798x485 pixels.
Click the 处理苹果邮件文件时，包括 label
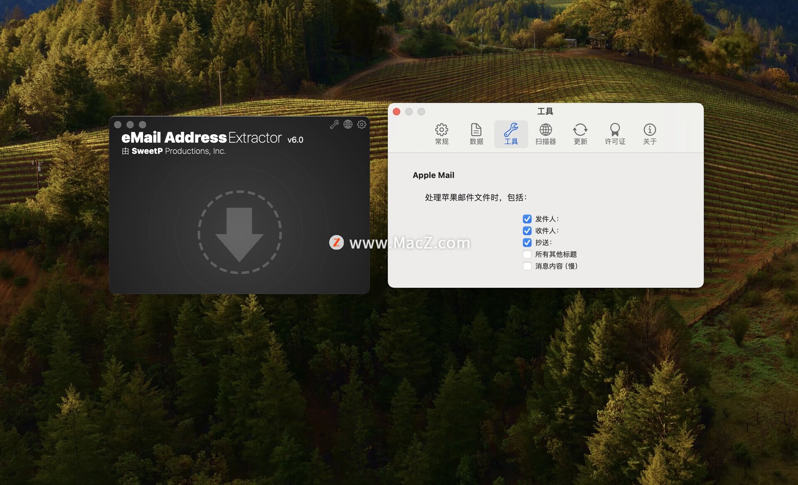(476, 197)
